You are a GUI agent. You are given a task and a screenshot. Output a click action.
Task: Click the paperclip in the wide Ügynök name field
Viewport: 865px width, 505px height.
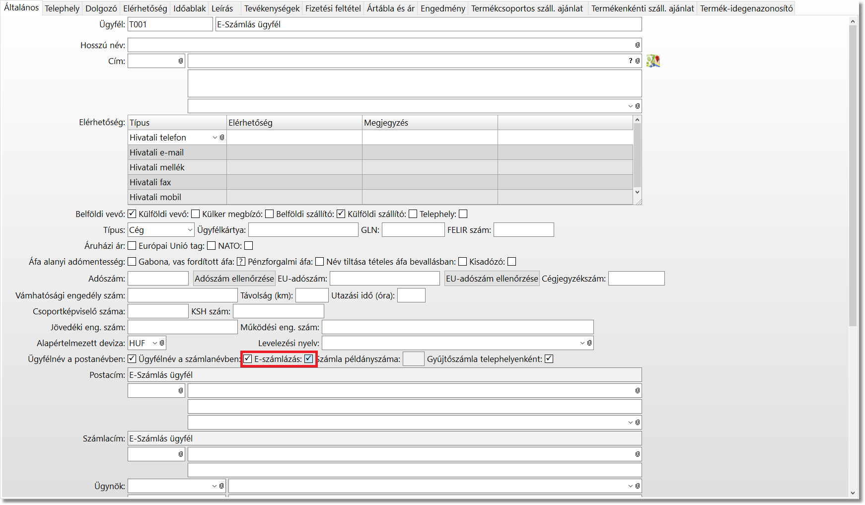click(x=638, y=486)
